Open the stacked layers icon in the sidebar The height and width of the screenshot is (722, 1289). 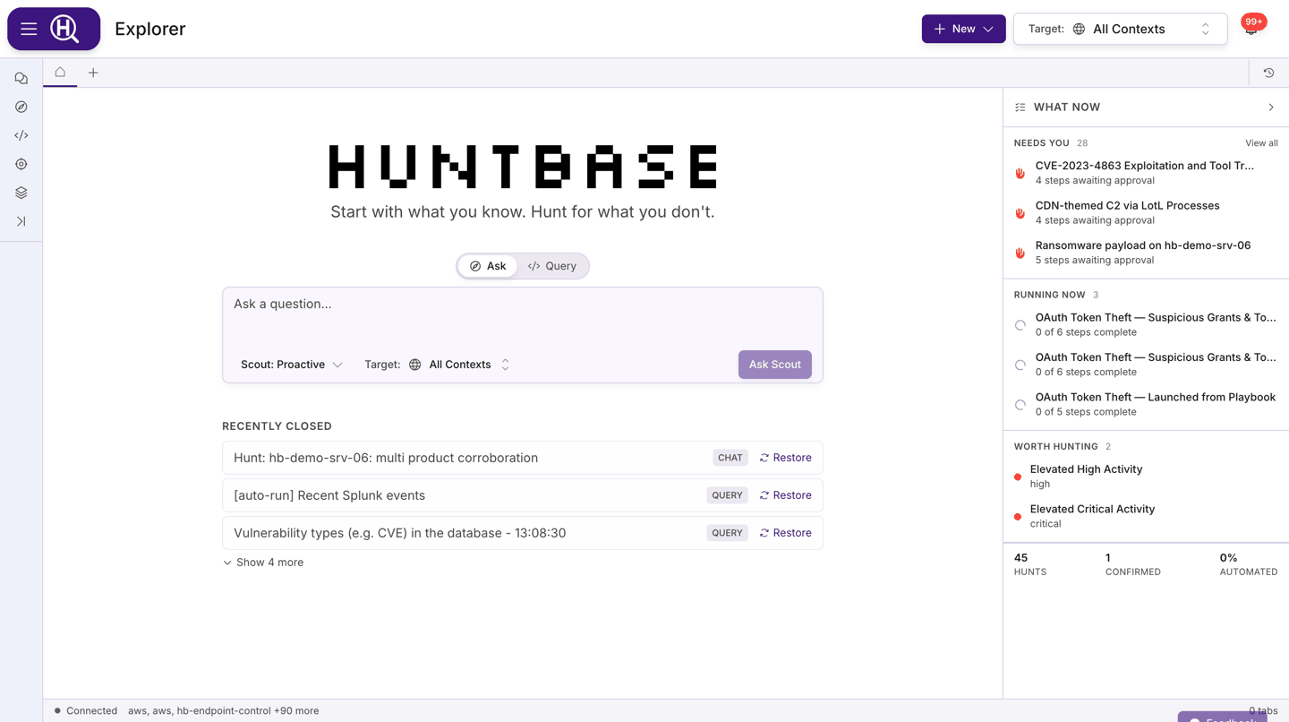21,193
